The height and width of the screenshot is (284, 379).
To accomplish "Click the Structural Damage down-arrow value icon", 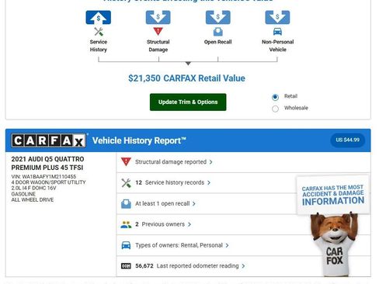I will click(x=158, y=17).
